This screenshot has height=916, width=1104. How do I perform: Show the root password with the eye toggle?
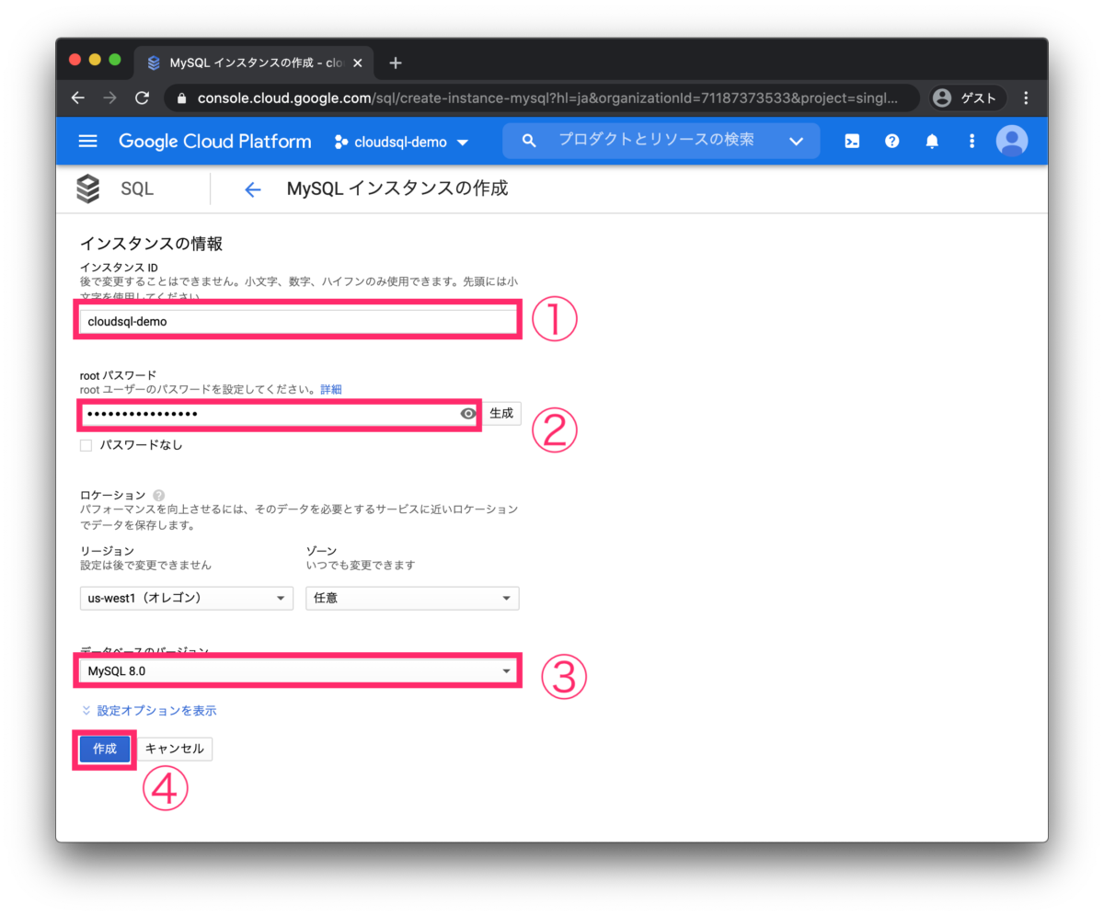pos(468,413)
